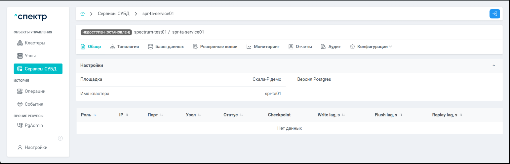510x164 pixels.
Task: Open the Операции history page
Action: point(35,91)
